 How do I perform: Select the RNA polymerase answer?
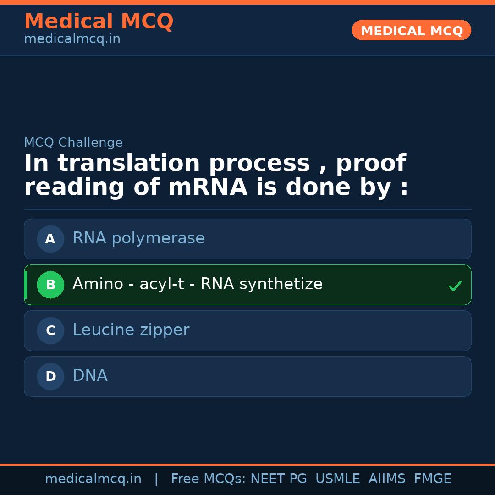pyautogui.click(x=138, y=238)
